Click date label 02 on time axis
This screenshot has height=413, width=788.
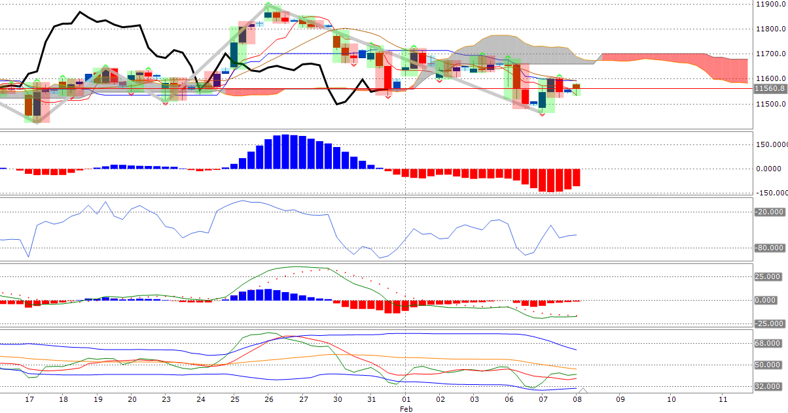point(440,399)
